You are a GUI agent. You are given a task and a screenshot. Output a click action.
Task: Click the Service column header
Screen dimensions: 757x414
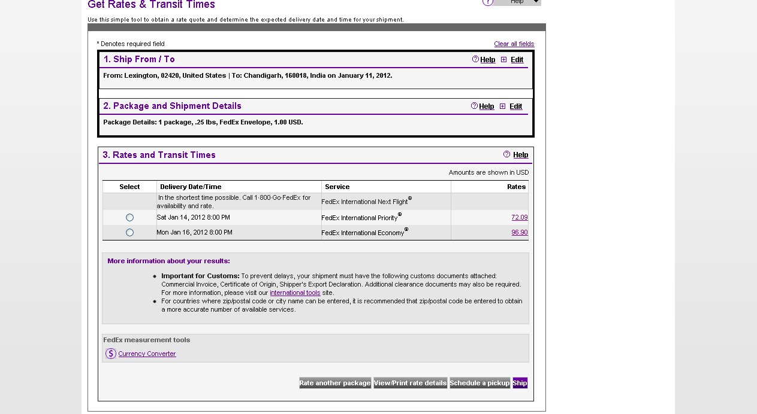click(x=337, y=187)
